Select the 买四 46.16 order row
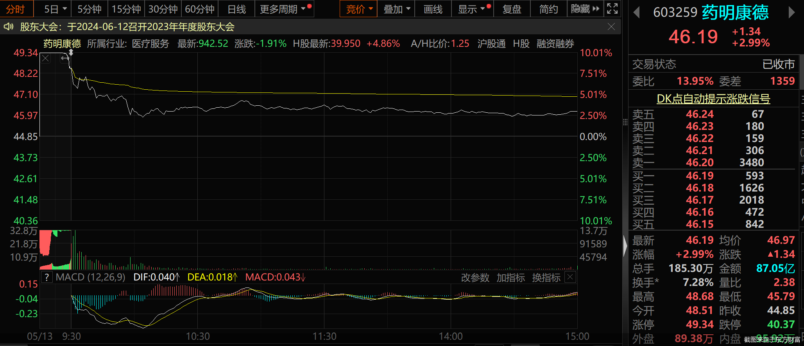The width and height of the screenshot is (804, 346). pos(714,212)
